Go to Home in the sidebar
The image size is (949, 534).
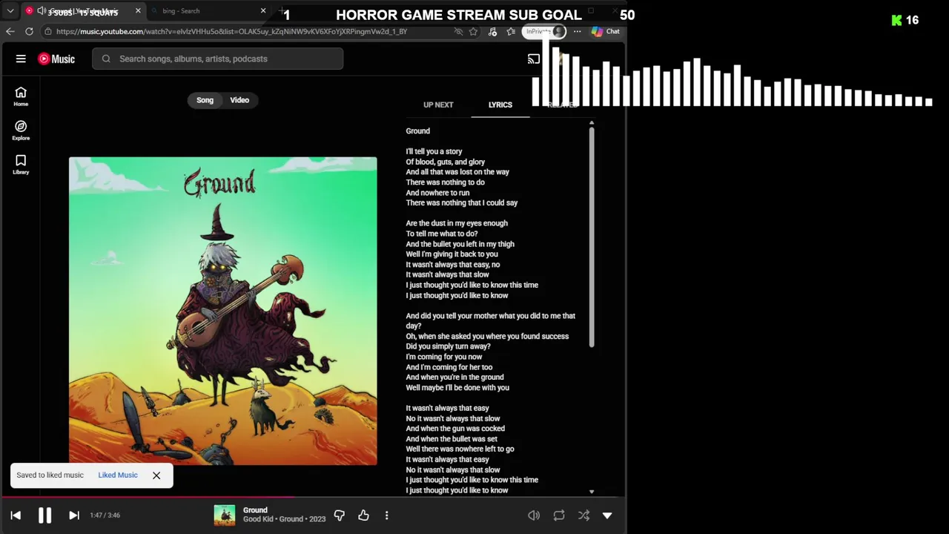21,96
